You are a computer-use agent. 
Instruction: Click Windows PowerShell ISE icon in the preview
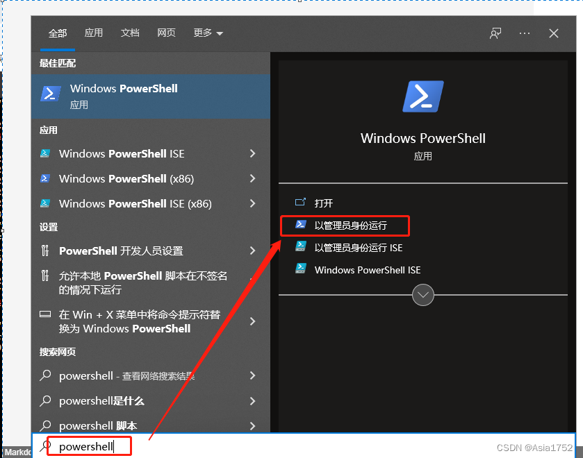300,268
